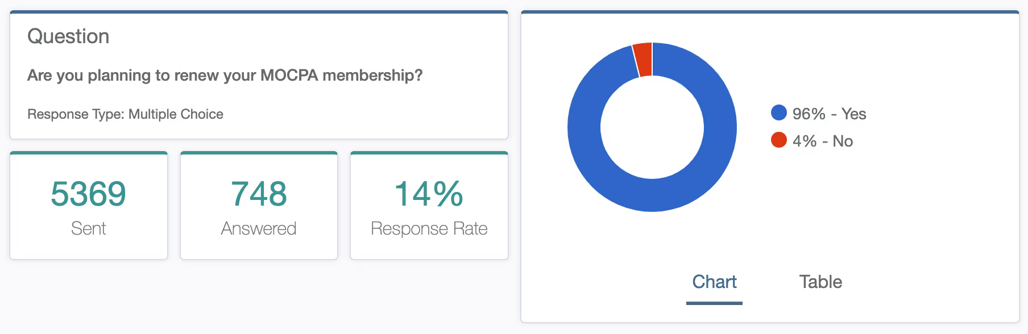
Task: Click the Answered label
Action: (x=259, y=228)
